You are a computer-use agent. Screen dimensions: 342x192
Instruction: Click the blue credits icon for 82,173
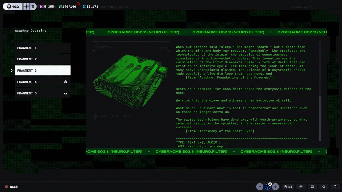84,7
